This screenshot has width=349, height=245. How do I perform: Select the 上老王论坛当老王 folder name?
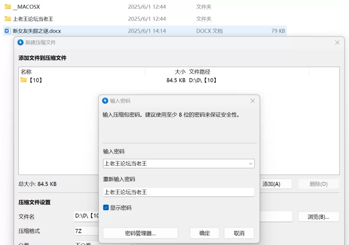tap(33, 19)
